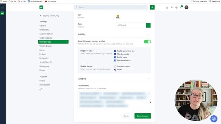Select Icon with tooltip display format
Image resolution: width=221 pixels, height=124 pixels.
(x=115, y=66)
